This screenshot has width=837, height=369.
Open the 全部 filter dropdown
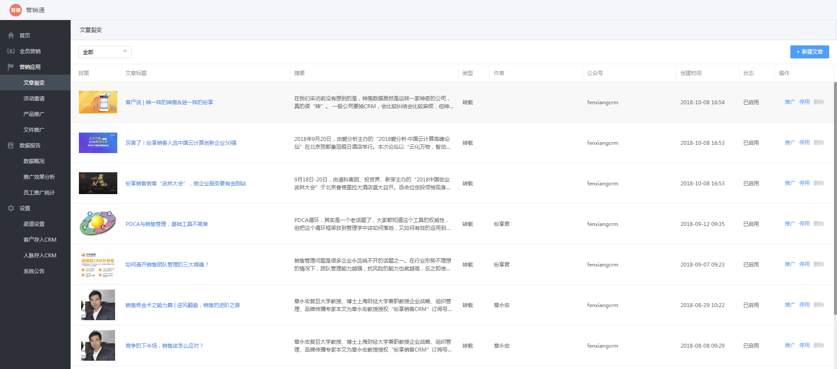click(x=105, y=52)
